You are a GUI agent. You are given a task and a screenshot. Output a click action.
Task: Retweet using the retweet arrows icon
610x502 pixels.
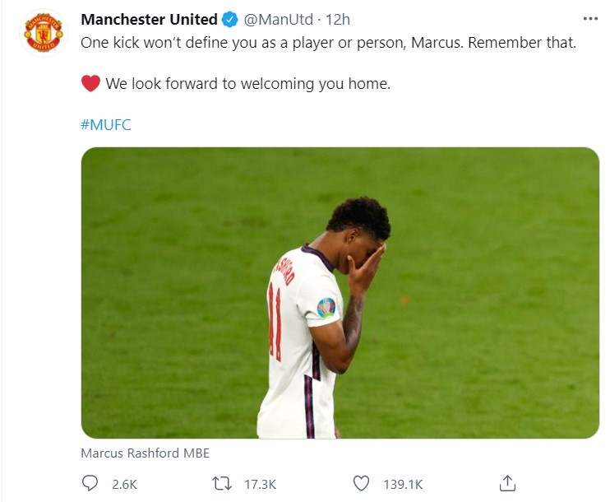click(x=223, y=483)
